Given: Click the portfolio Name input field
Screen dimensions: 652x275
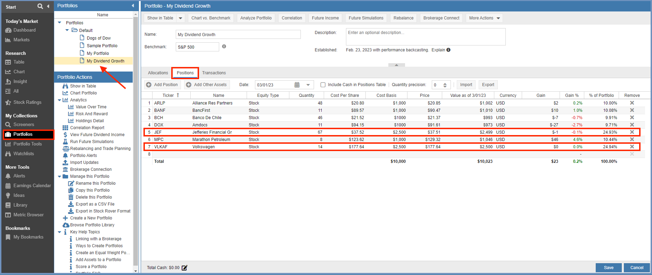Looking at the screenshot, I should tap(238, 34).
